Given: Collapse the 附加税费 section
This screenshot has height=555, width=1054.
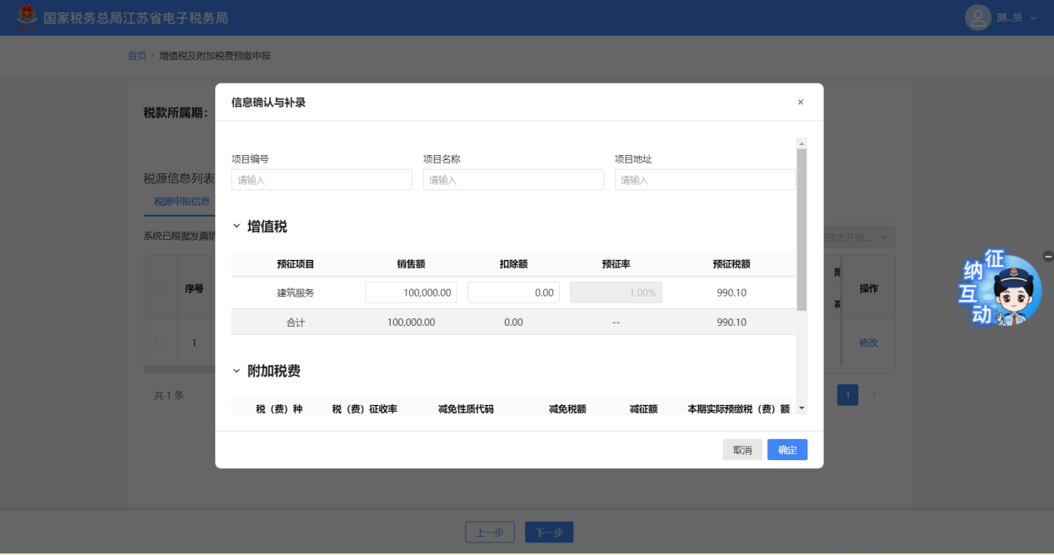Looking at the screenshot, I should click(237, 372).
